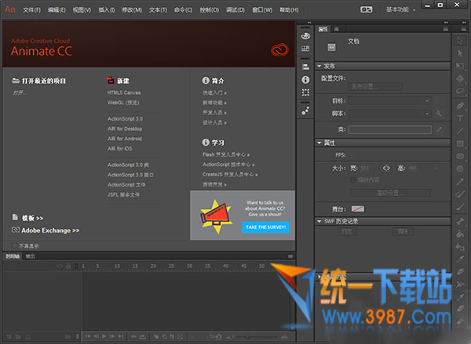Open the 脚本 dropdown
Viewport: 471px width, 344px height.
[389, 114]
